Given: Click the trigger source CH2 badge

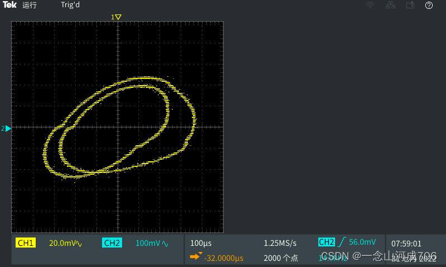Looking at the screenshot, I should tap(327, 242).
